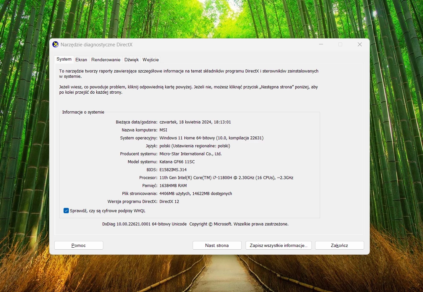Switch to the System tab
This screenshot has width=423, height=292.
(64, 59)
